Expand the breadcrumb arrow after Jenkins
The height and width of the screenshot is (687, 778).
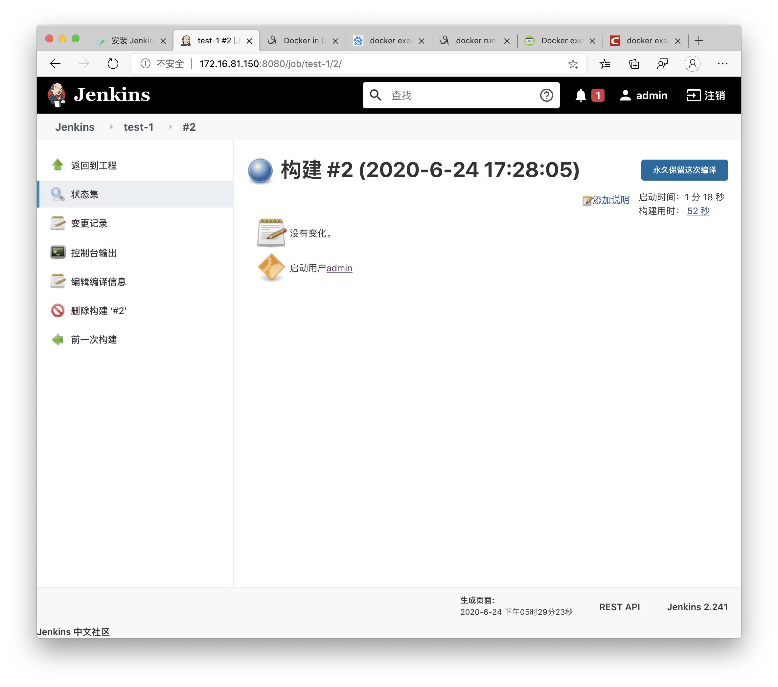pyautogui.click(x=111, y=127)
